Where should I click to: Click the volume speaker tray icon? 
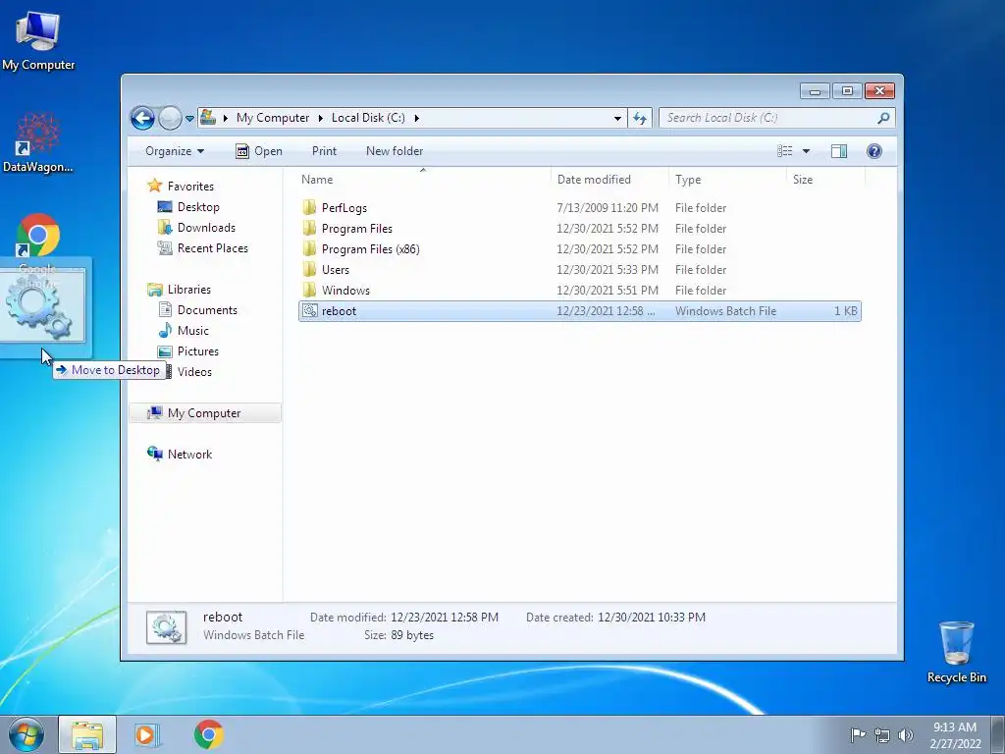(905, 734)
